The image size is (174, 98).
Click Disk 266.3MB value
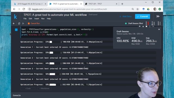point(151,41)
